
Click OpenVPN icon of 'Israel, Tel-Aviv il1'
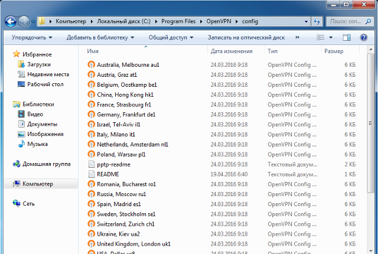click(91, 125)
